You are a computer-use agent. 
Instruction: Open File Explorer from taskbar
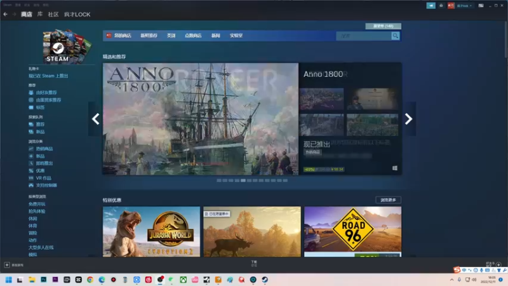click(x=32, y=280)
